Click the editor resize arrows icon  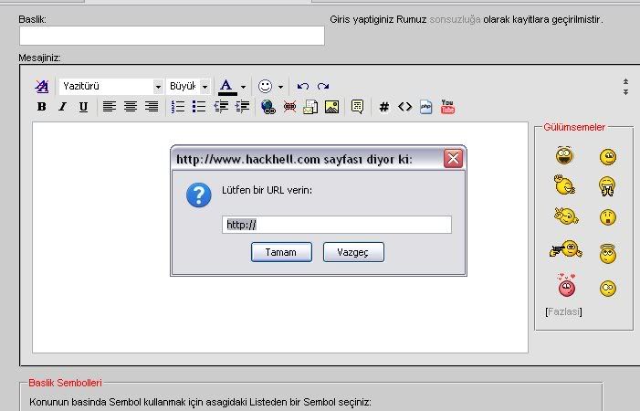(x=625, y=87)
